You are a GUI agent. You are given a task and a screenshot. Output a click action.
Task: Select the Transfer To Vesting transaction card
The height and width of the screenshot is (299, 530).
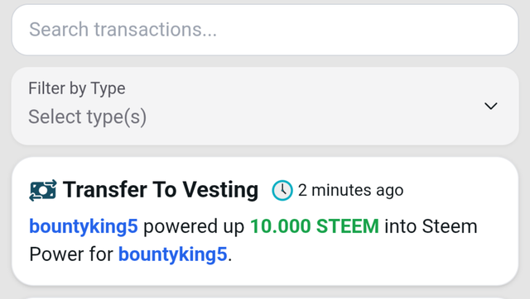pyautogui.click(x=265, y=221)
